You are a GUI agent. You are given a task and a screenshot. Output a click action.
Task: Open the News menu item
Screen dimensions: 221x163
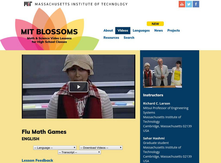(x=158, y=30)
